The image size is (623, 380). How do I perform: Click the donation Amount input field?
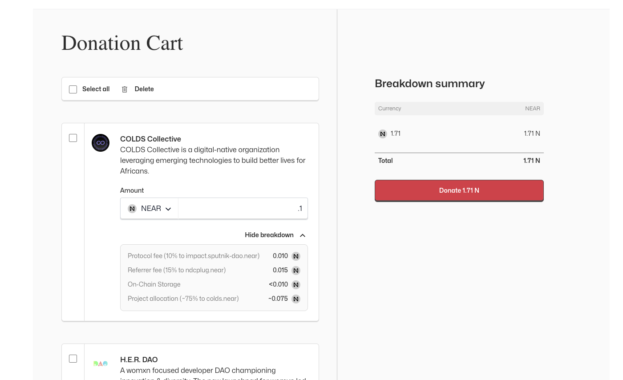[243, 209]
